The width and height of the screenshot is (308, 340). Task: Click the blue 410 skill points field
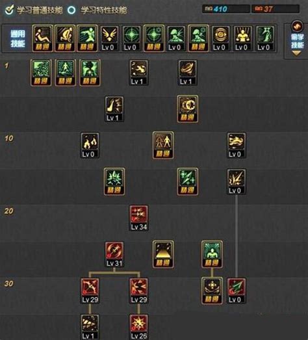226,9
